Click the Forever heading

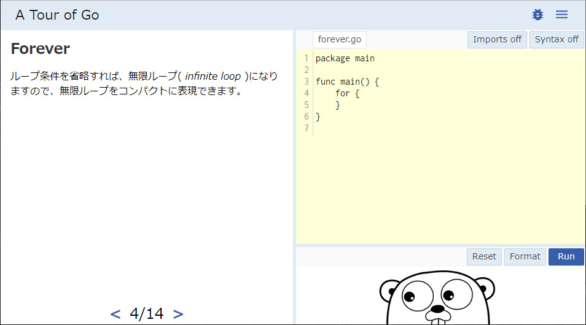41,49
